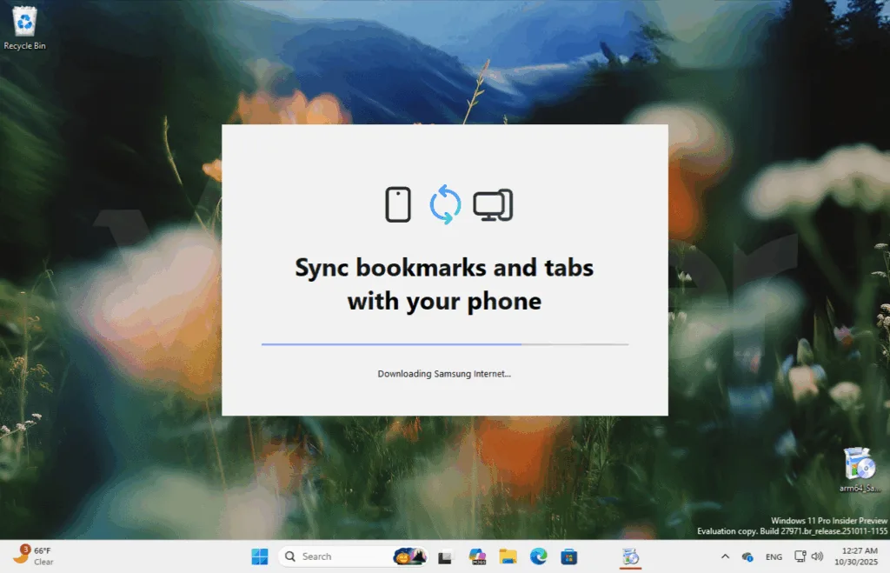Expand the hidden system tray icons
The image size is (890, 573).
pyautogui.click(x=725, y=556)
